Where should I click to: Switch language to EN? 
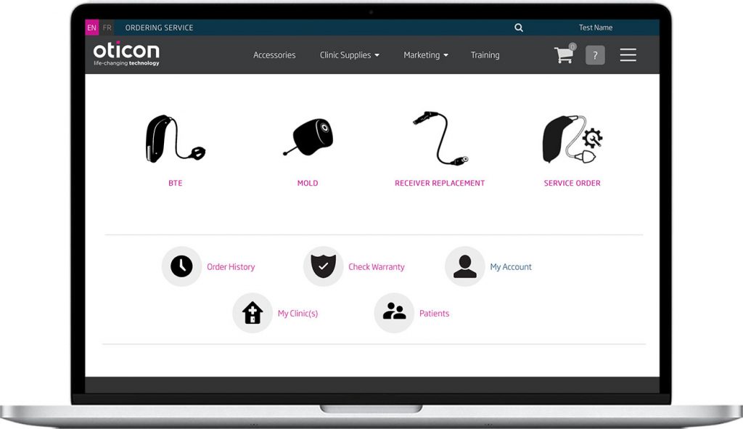(x=92, y=28)
